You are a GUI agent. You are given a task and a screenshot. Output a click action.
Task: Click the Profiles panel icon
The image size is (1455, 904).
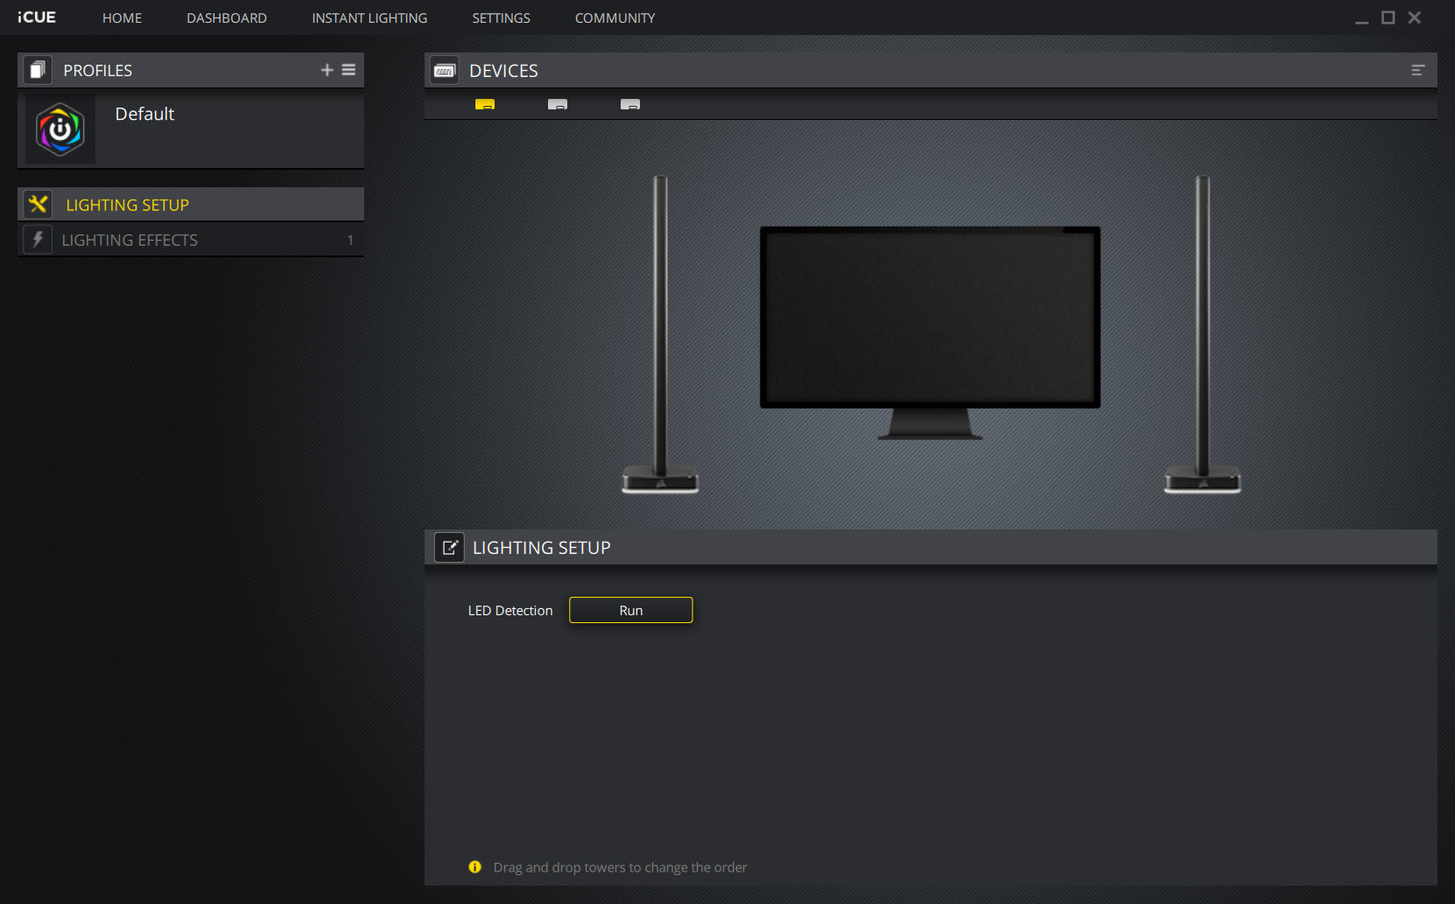[37, 70]
